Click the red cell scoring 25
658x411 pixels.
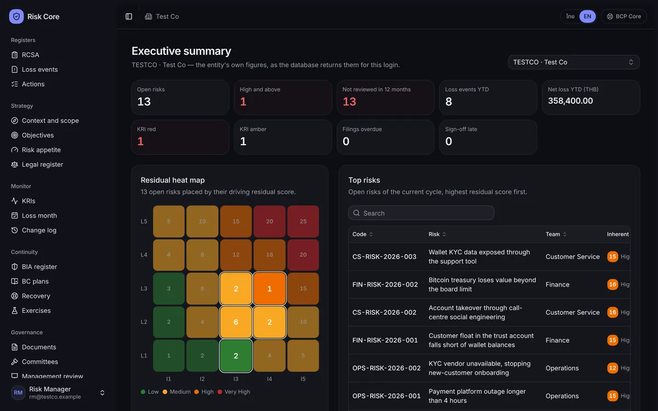pyautogui.click(x=303, y=221)
